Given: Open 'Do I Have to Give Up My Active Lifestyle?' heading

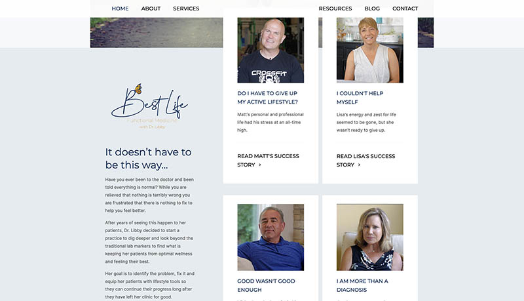Looking at the screenshot, I should [x=267, y=98].
